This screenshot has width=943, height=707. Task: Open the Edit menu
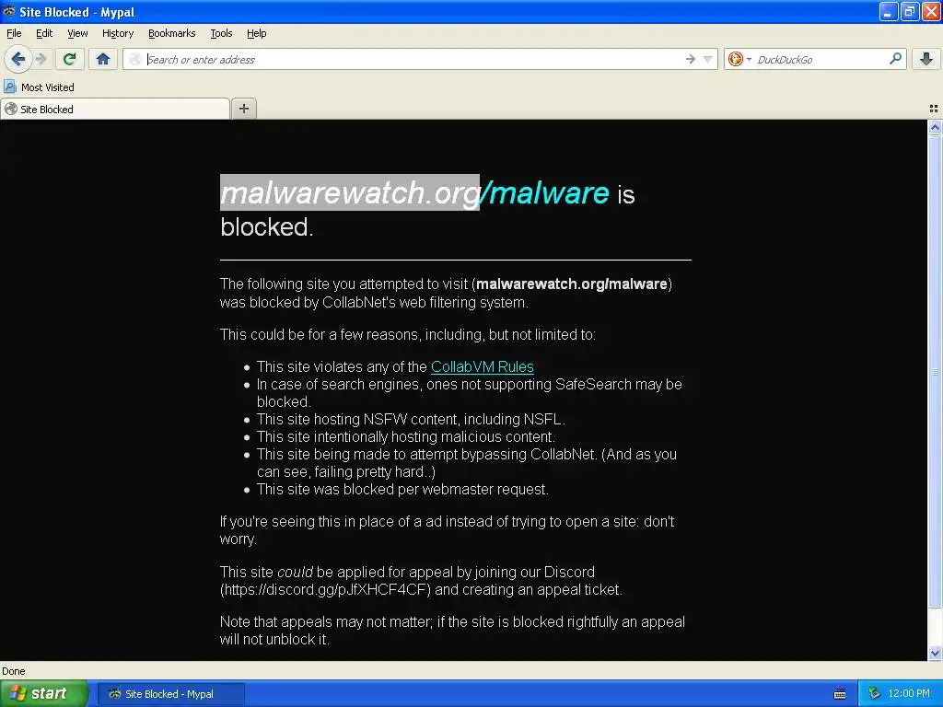[44, 34]
